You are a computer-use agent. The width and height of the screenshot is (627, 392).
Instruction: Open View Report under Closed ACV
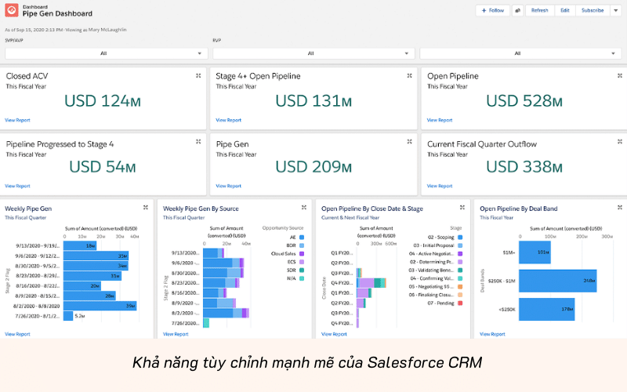pyautogui.click(x=17, y=120)
